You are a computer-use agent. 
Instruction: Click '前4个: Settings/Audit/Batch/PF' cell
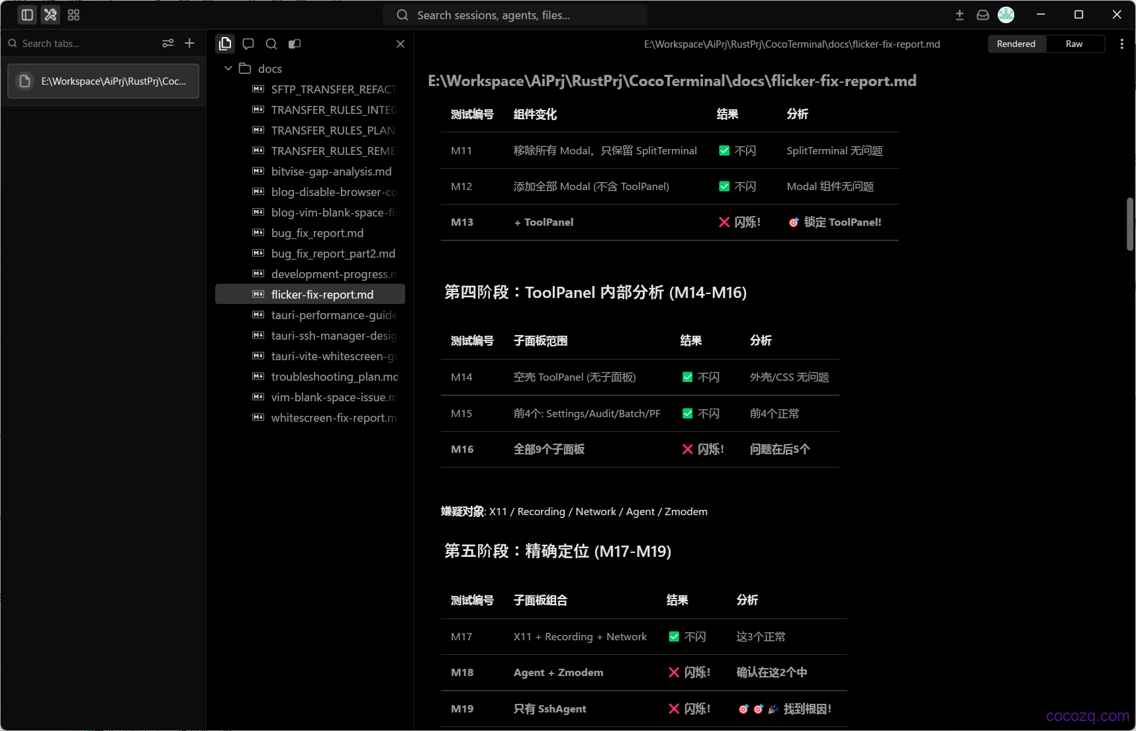point(587,413)
